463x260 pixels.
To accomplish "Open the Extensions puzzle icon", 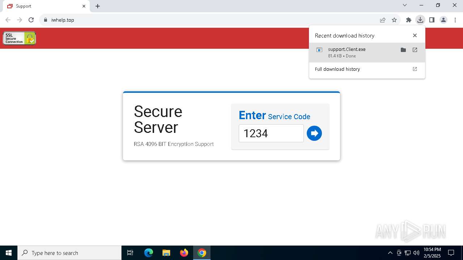I will pos(409,20).
